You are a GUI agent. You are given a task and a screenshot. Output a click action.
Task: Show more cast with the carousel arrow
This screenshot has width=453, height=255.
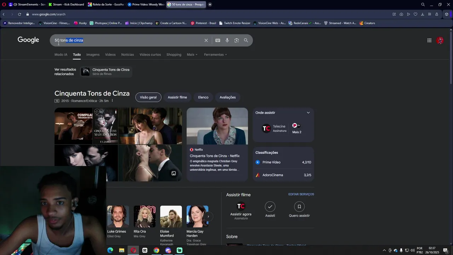[208, 216]
